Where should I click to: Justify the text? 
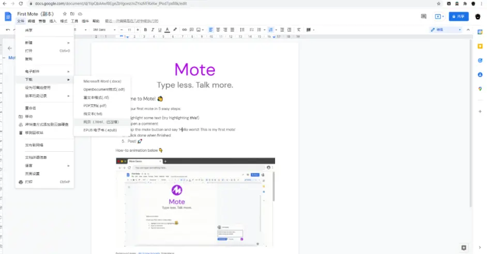click(x=232, y=30)
